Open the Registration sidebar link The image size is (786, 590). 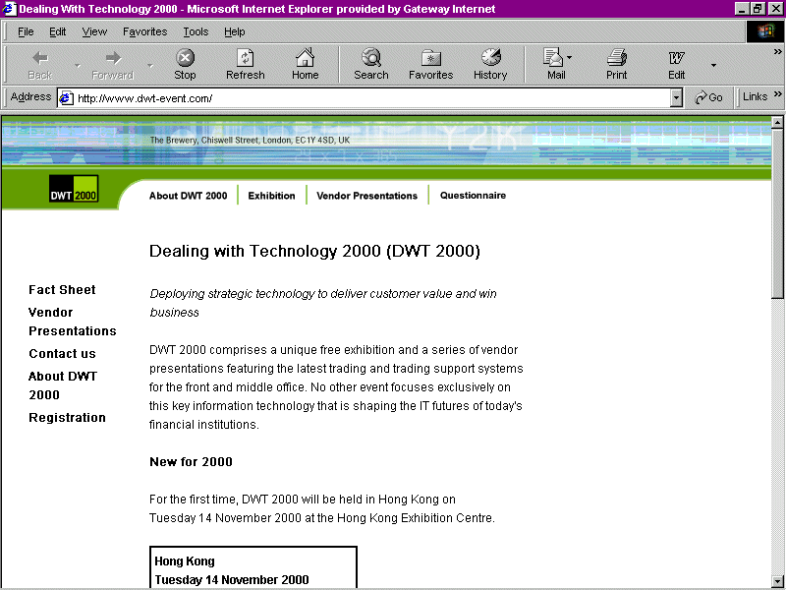[x=67, y=417]
